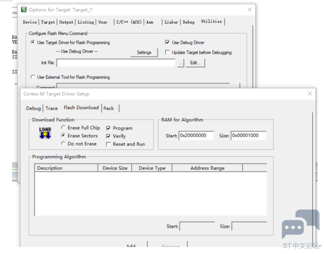The width and height of the screenshot is (324, 254).
Task: Click RAM for Algorithm Size field
Action: [x=248, y=136]
